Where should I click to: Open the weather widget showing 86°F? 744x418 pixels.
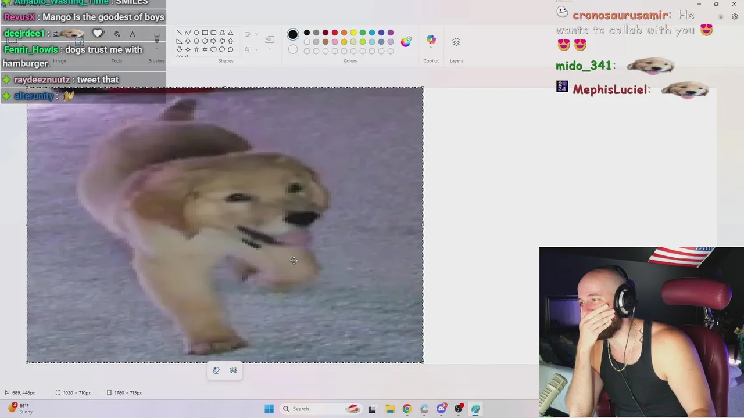click(x=20, y=408)
